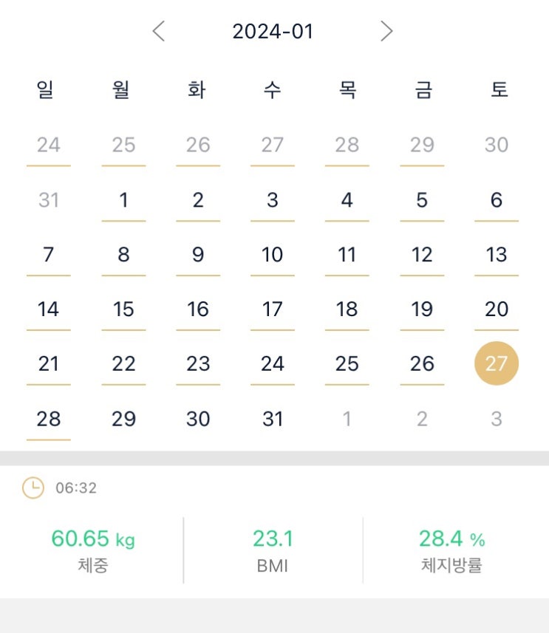549x633 pixels.
Task: Go to previous month with left chevron
Action: pyautogui.click(x=158, y=31)
